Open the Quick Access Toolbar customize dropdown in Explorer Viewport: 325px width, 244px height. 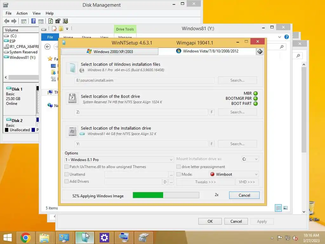67,29
